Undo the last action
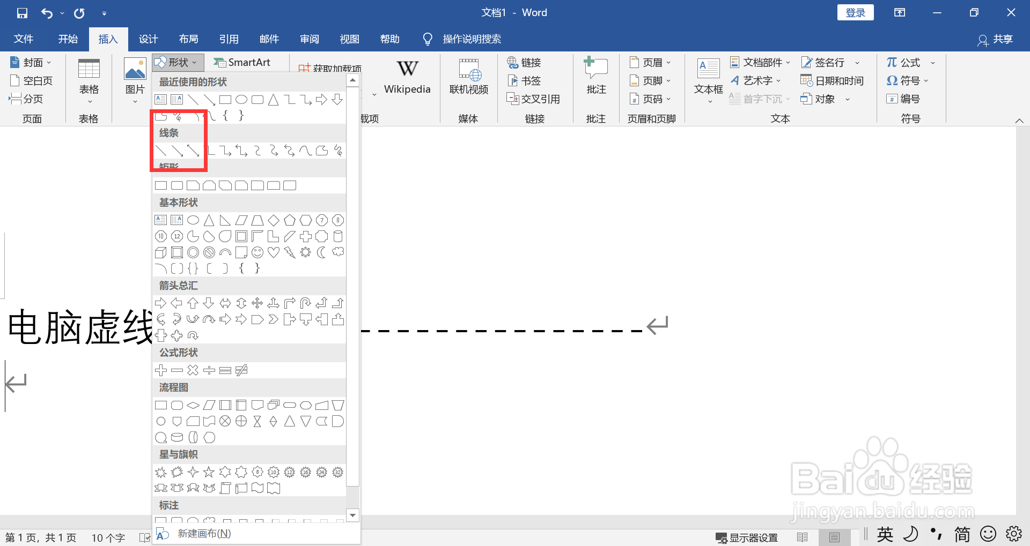Screen dimensions: 1030x546 (47, 13)
